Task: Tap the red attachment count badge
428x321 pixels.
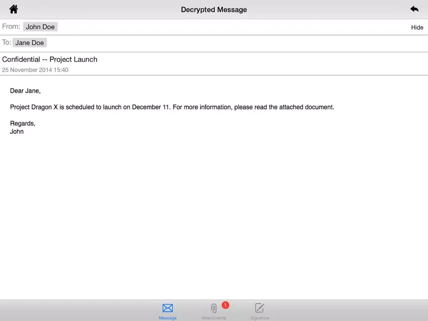Action: (225, 305)
